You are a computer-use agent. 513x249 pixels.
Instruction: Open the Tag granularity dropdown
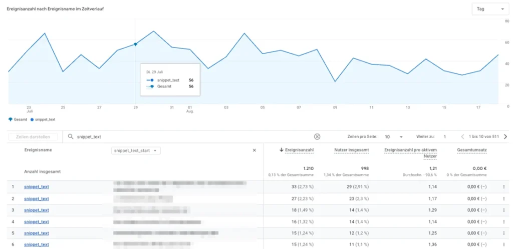tap(490, 9)
